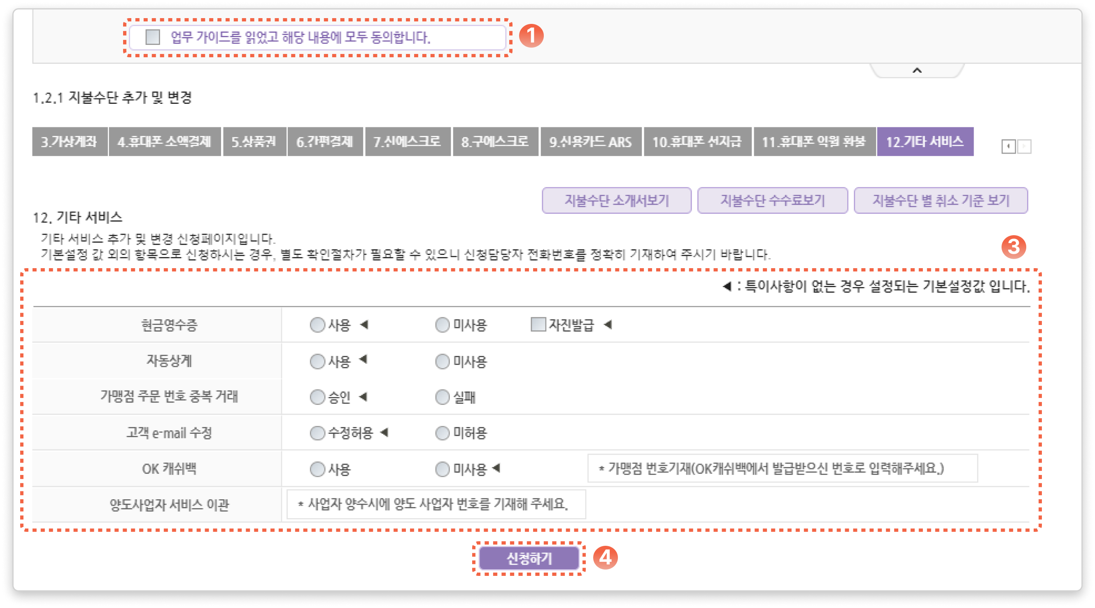This screenshot has width=1095, height=608.
Task: Open 지불수단 별 취소 기준 보기
Action: tap(941, 200)
